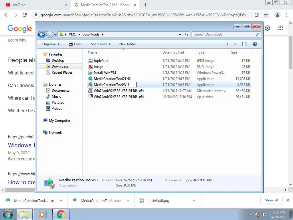Screen dimensions: 293x220
Task: Select Downloads in the navigation pane
Action: coord(60,66)
